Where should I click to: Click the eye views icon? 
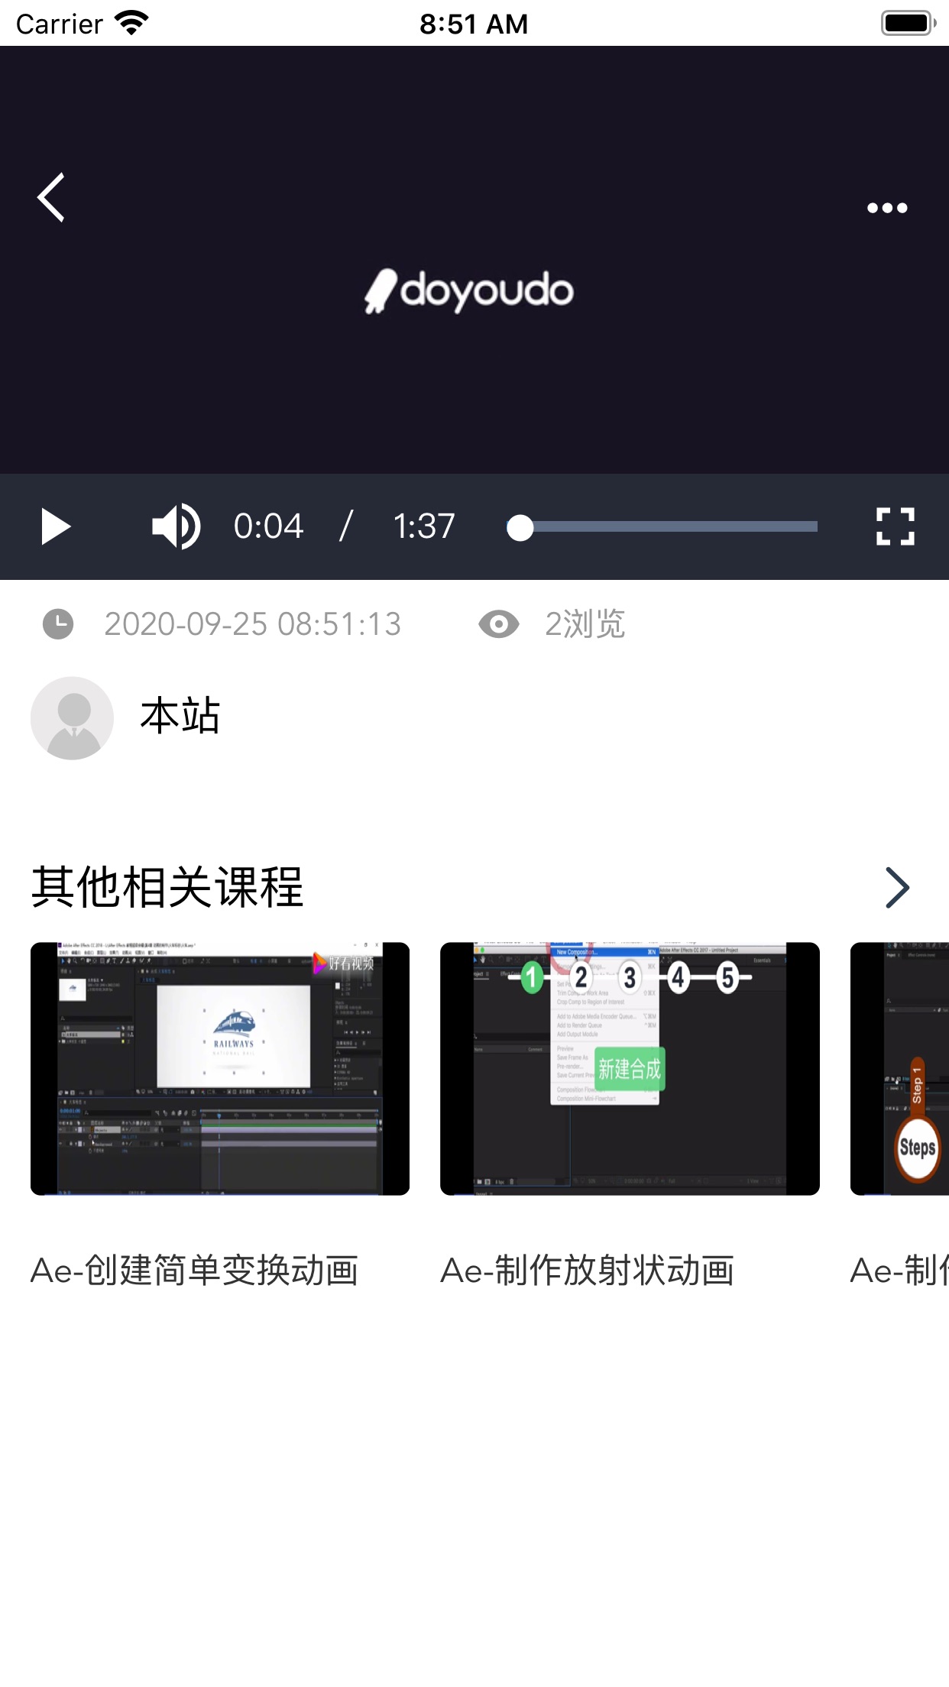[x=499, y=624]
